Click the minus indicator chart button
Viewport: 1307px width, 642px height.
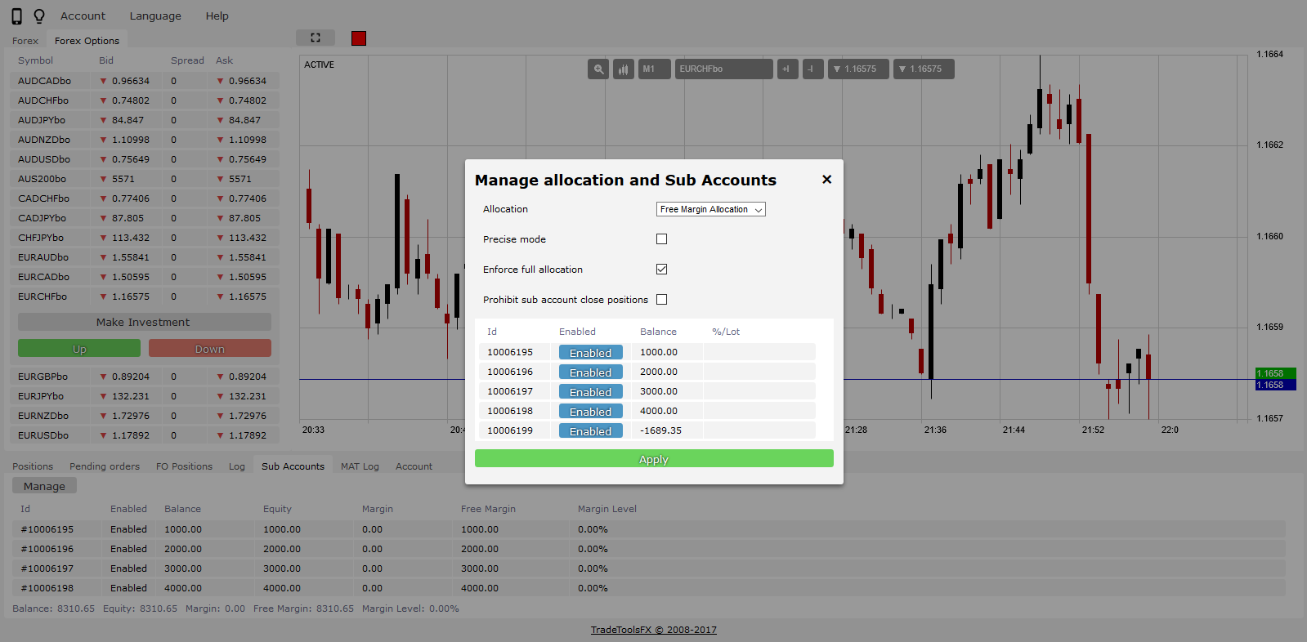point(812,69)
